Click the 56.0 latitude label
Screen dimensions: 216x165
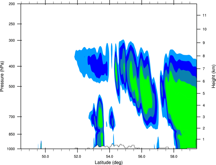click(142, 157)
